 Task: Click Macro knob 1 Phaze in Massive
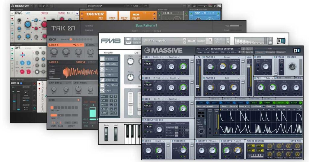point(269,146)
